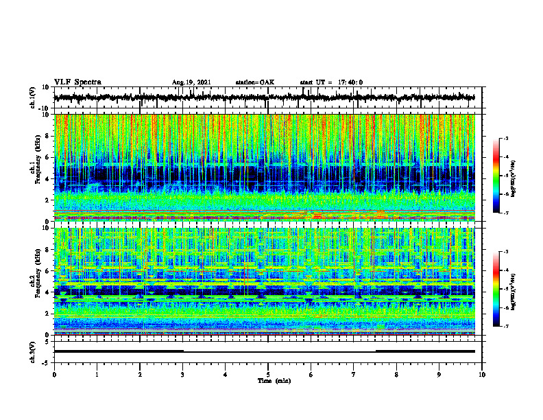Click the 'Time (min)' axis label
Screen dimensions: 543x420
tap(274, 381)
